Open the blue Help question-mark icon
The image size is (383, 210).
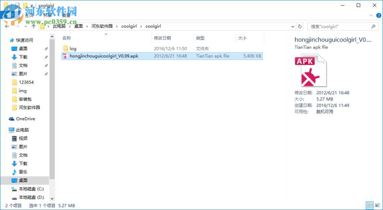(379, 15)
